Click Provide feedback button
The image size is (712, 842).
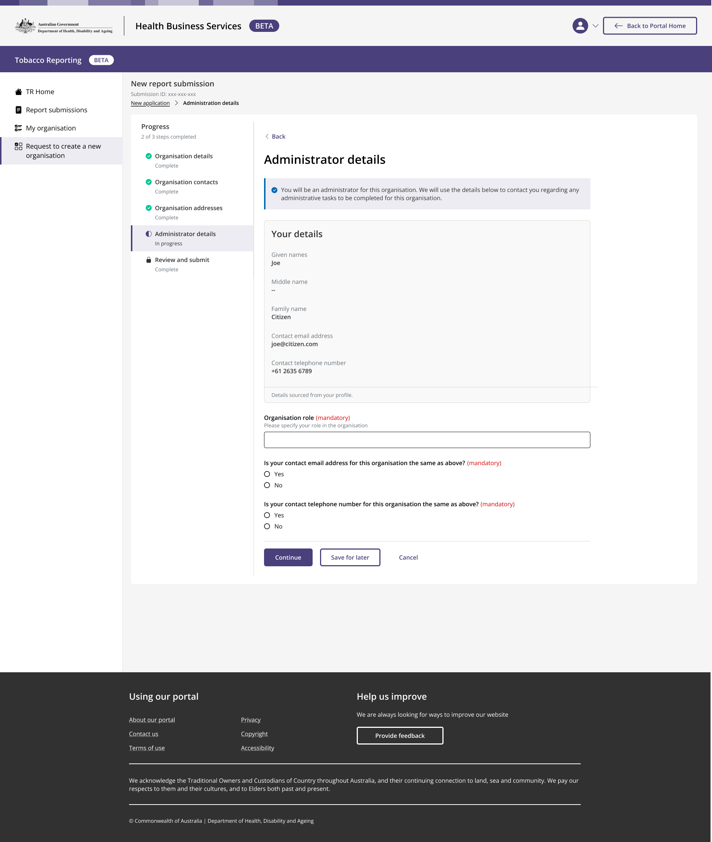400,736
